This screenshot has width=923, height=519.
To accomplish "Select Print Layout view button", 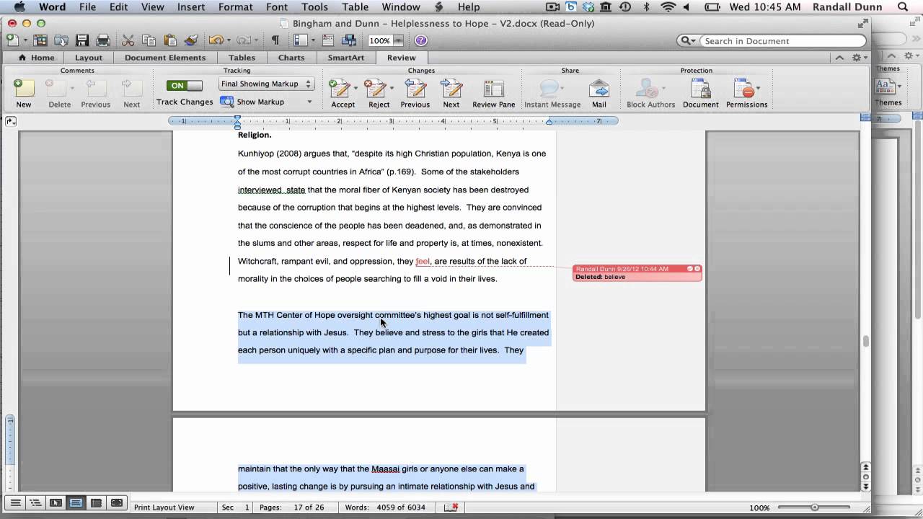I will (x=76, y=503).
